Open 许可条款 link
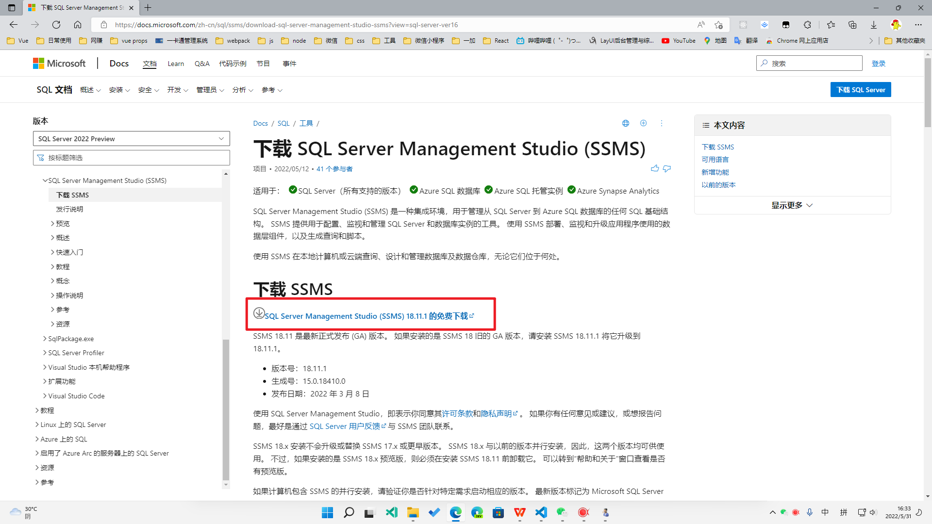The height and width of the screenshot is (524, 932). tap(457, 413)
